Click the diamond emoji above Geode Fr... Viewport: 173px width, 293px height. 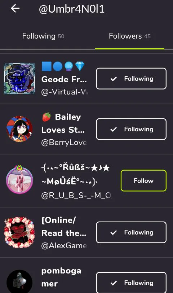(80, 66)
